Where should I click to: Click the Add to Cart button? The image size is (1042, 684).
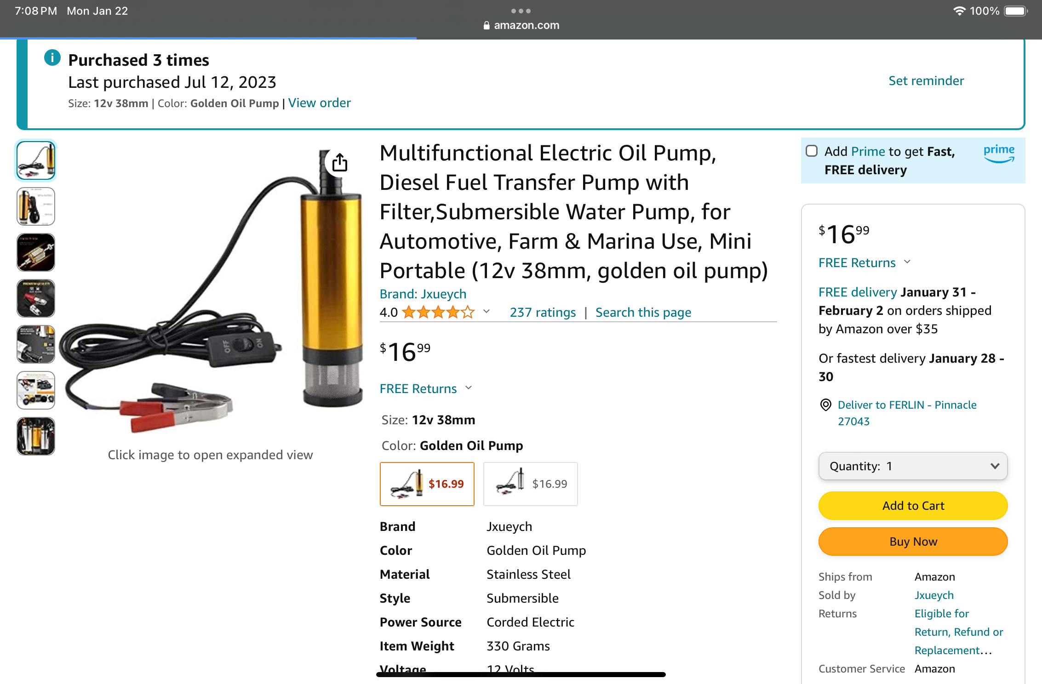(913, 506)
